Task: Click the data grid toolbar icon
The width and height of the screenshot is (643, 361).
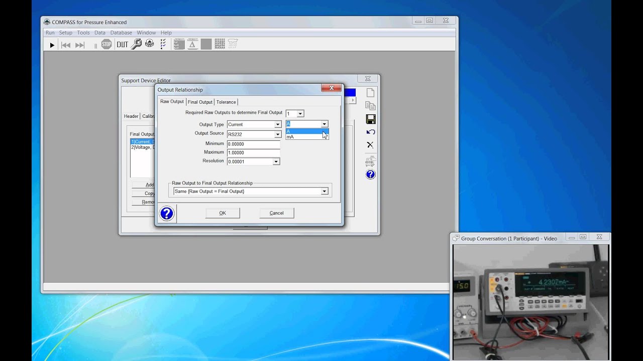Action: tap(179, 44)
